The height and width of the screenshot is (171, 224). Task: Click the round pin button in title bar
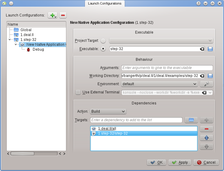coord(11,3)
